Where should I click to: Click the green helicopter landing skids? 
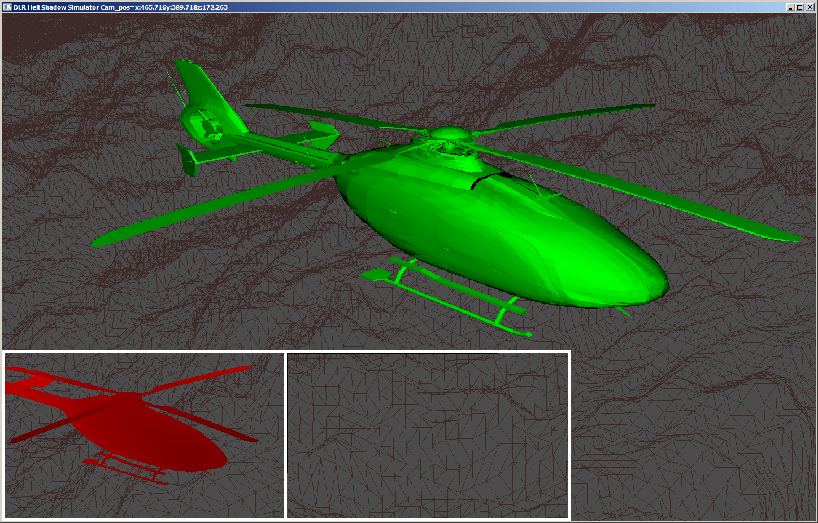[x=446, y=296]
